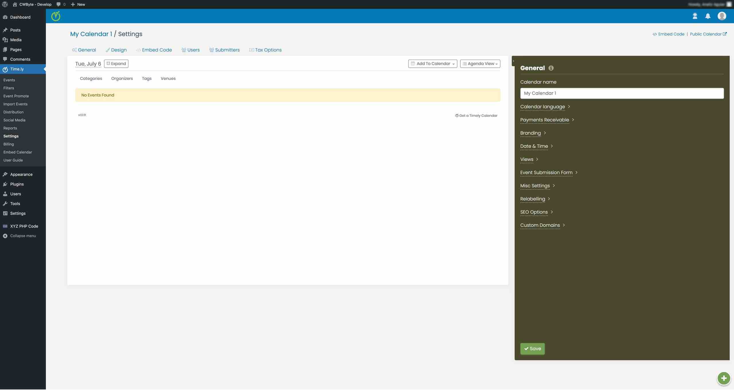
Task: Click the Timely green clock logo
Action: coord(56,16)
